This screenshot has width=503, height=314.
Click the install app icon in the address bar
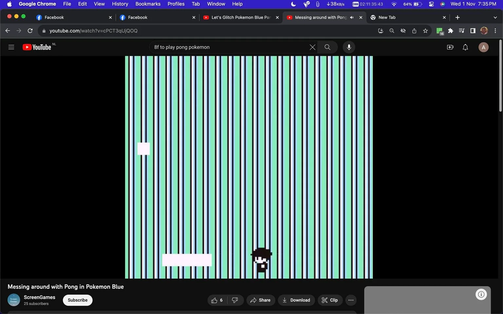pos(381,31)
